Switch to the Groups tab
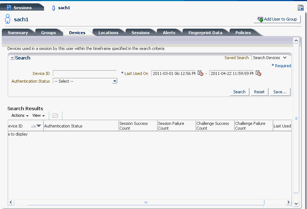The height and width of the screenshot is (209, 307). (48, 33)
